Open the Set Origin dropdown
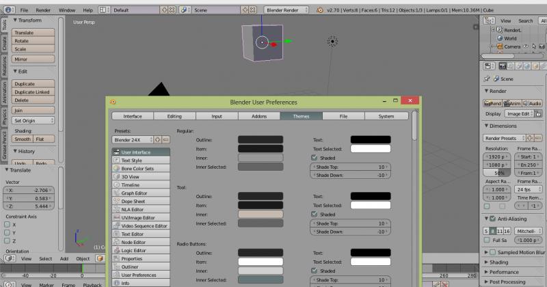 [33, 120]
